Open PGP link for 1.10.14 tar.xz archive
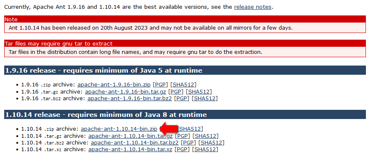The height and width of the screenshot is (157, 368). click(182, 149)
